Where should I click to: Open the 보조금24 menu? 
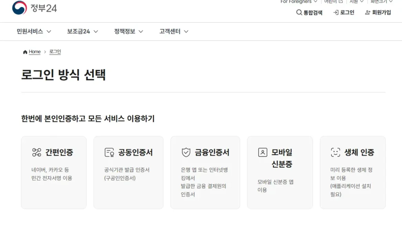82,31
